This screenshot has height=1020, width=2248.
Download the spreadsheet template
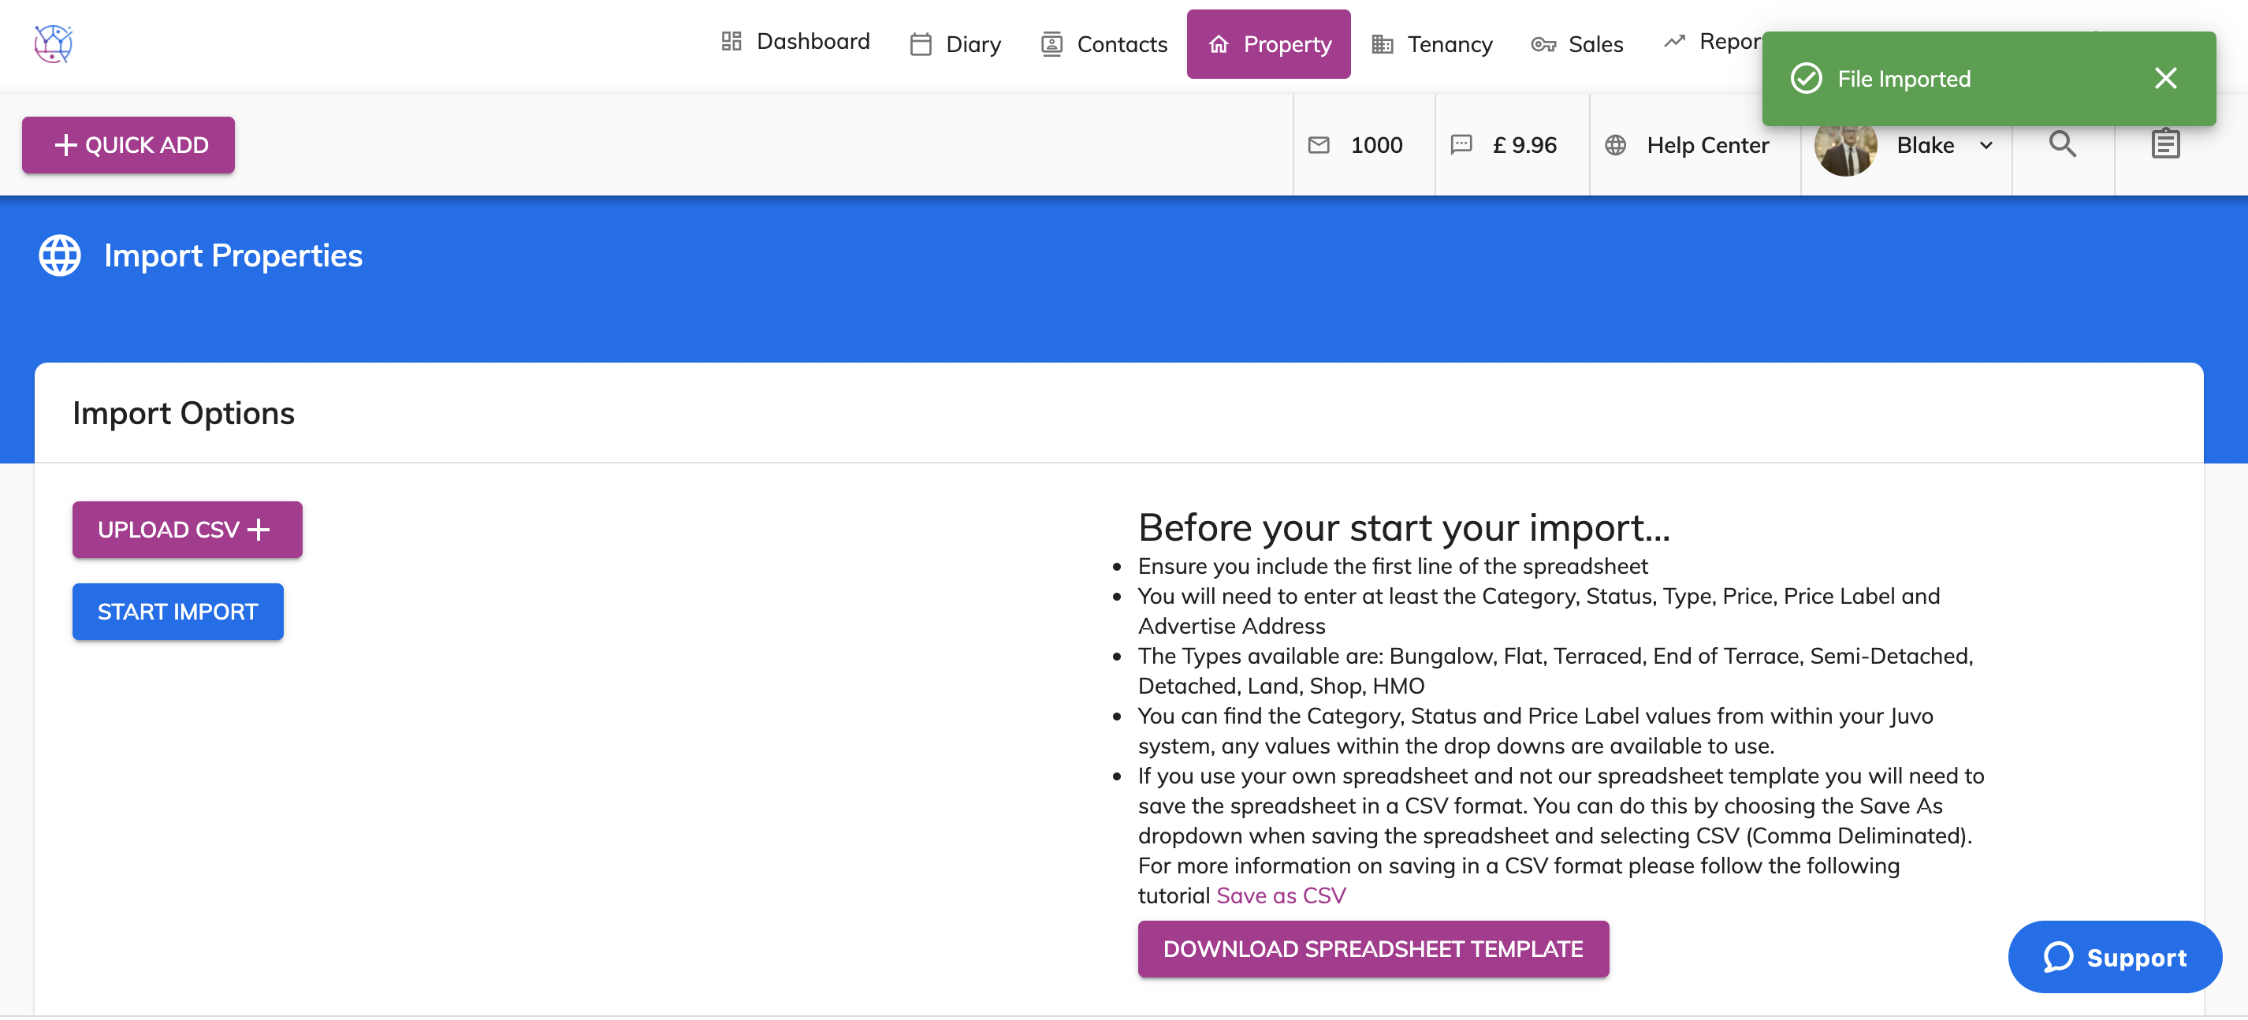1373,948
